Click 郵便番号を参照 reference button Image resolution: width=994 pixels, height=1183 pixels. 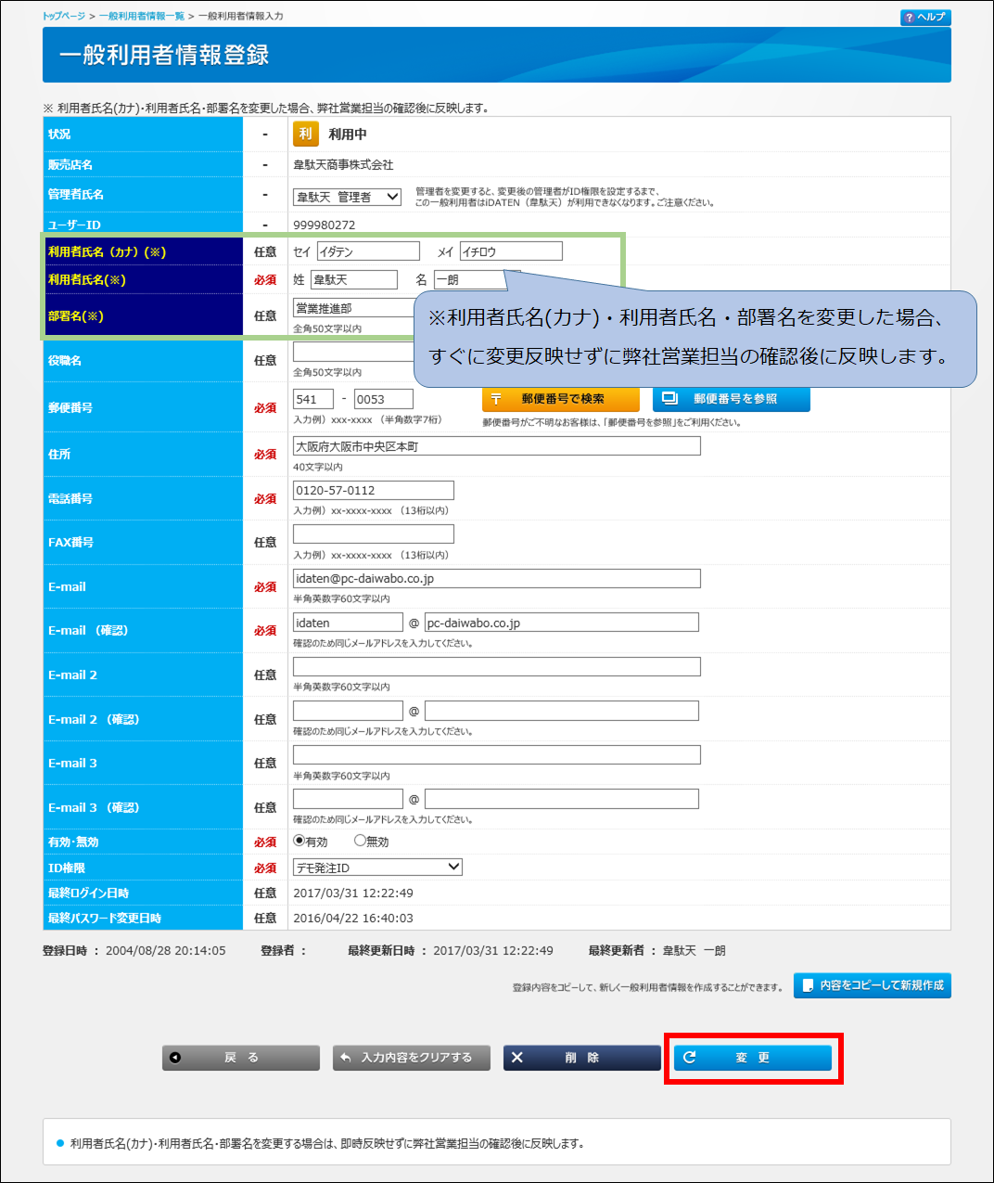point(732,399)
